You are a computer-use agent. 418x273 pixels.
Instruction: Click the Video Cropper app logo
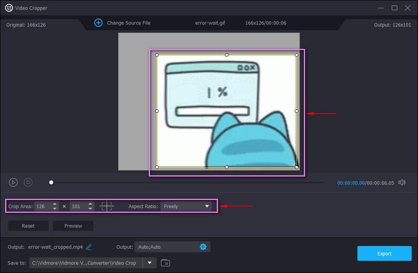coord(9,8)
